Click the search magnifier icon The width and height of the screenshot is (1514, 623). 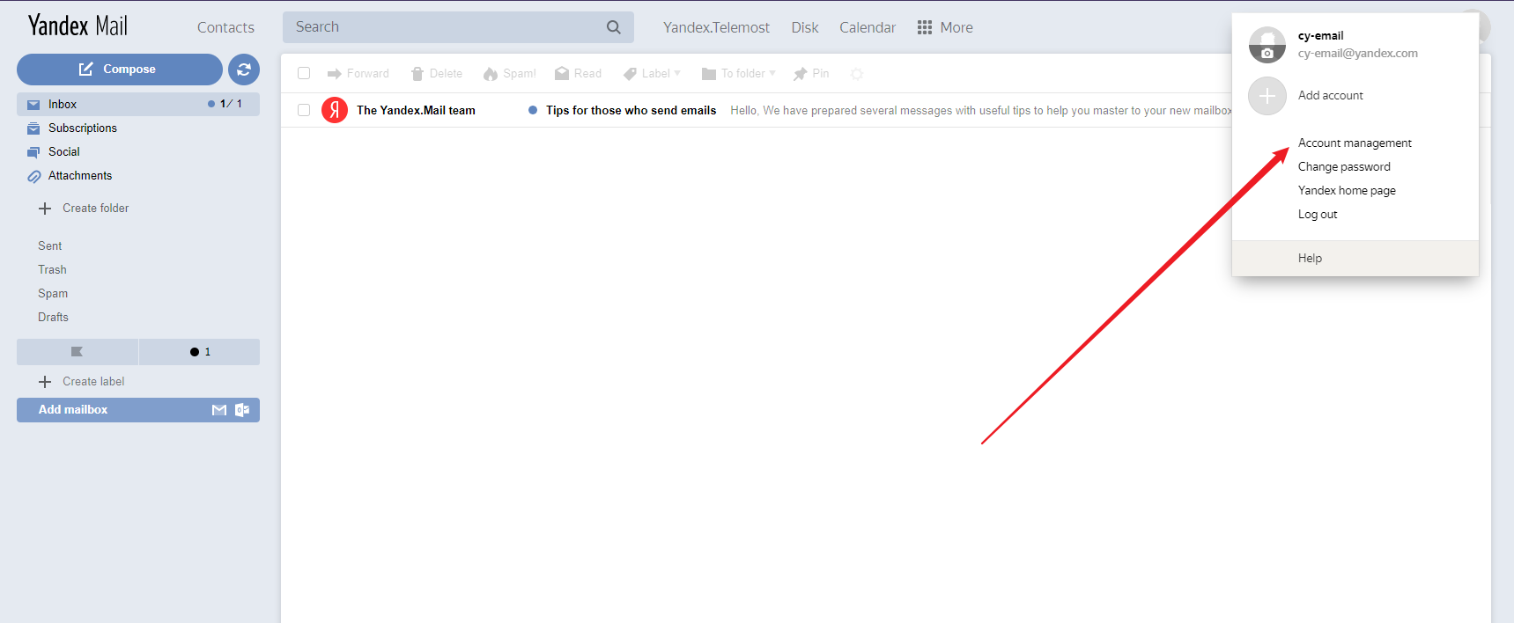tap(614, 27)
